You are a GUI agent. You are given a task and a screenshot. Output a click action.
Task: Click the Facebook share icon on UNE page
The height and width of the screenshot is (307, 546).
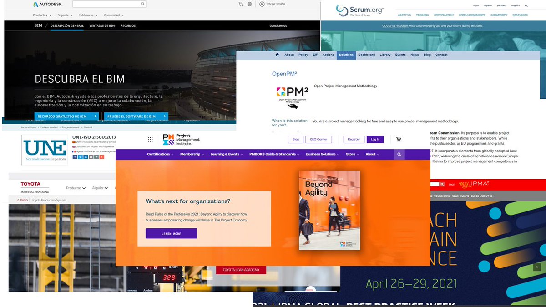coord(75,157)
